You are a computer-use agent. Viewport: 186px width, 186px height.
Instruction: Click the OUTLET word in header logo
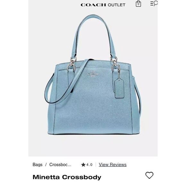116,5
